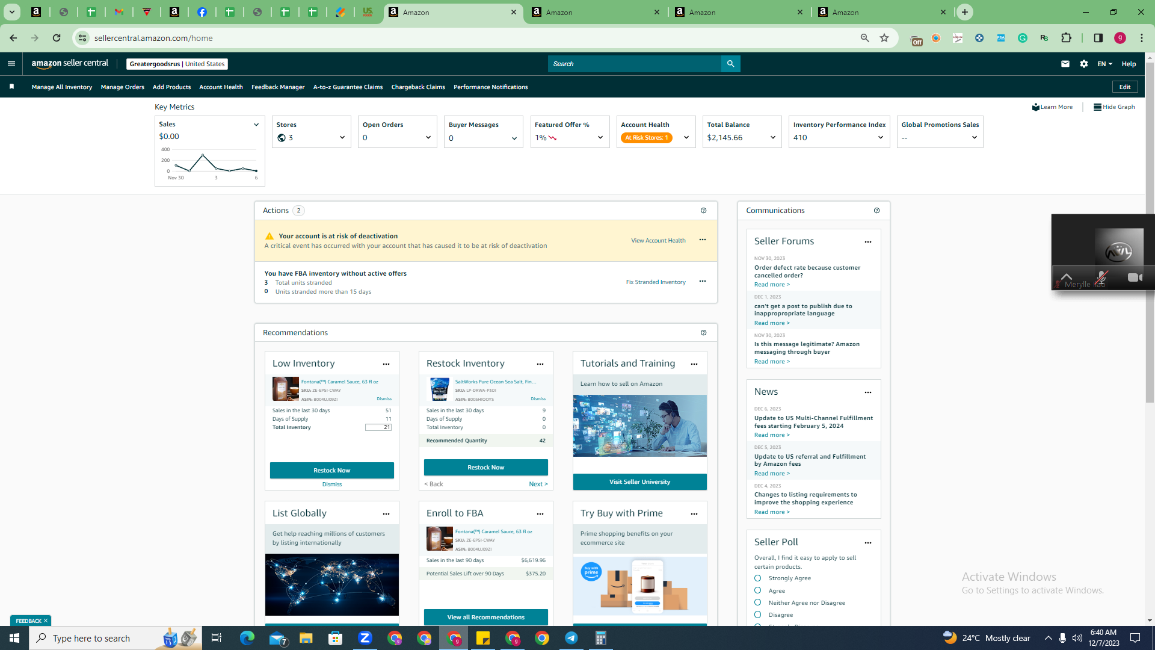The width and height of the screenshot is (1155, 650).
Task: Open the Communications help question icon
Action: tap(876, 211)
